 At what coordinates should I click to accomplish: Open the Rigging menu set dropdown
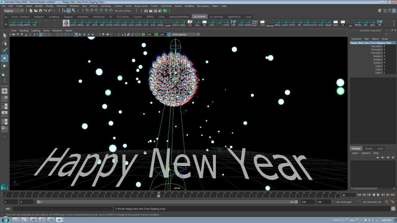(13, 11)
